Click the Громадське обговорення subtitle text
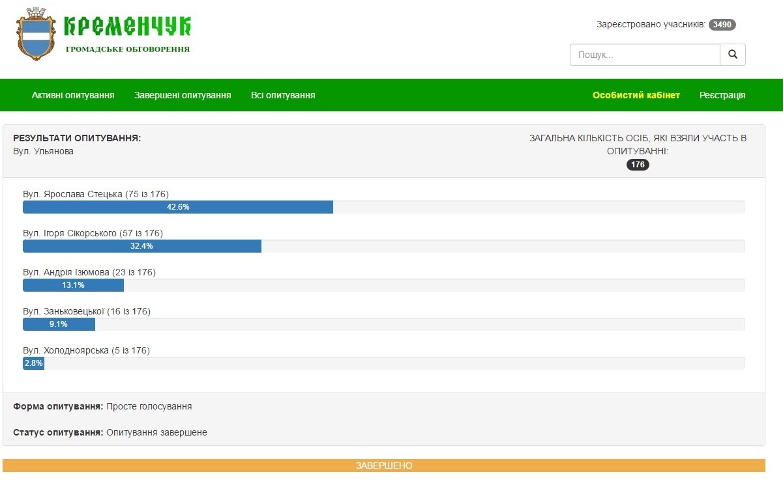783x485 pixels. pyautogui.click(x=128, y=49)
